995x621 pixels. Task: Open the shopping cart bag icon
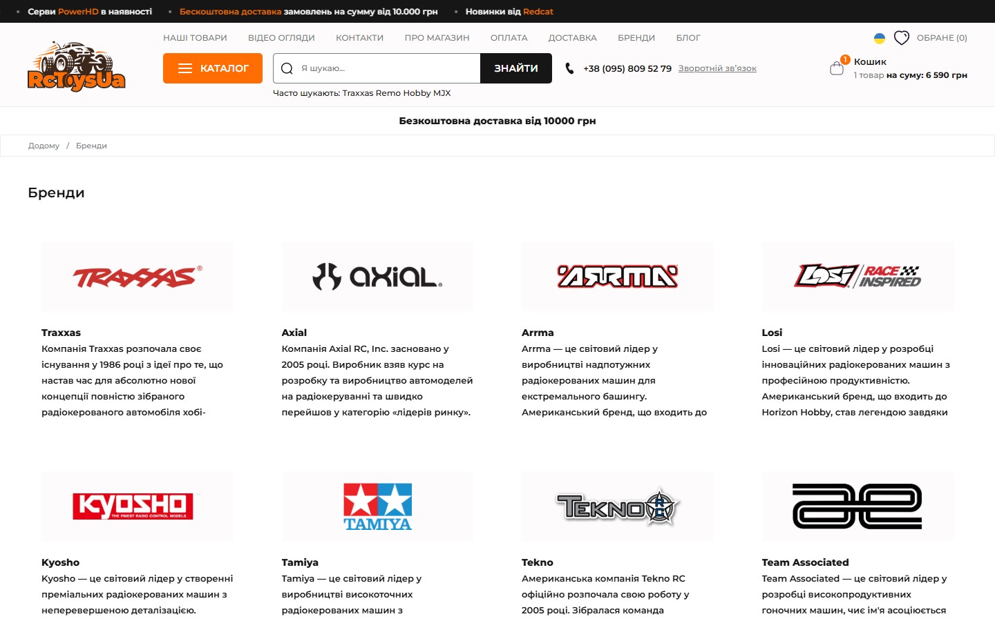coord(836,68)
